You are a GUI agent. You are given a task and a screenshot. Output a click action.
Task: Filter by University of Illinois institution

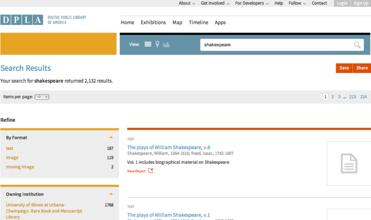point(44,211)
